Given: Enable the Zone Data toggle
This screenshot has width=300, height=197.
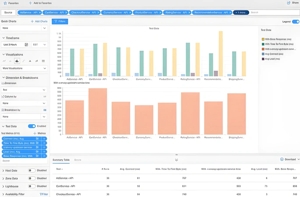Looking at the screenshot, I should click(32, 178).
